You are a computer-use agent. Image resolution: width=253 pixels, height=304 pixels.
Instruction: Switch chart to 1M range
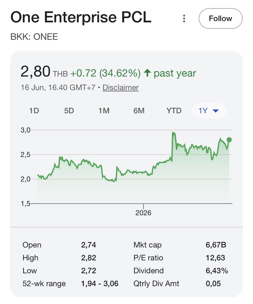tap(104, 111)
